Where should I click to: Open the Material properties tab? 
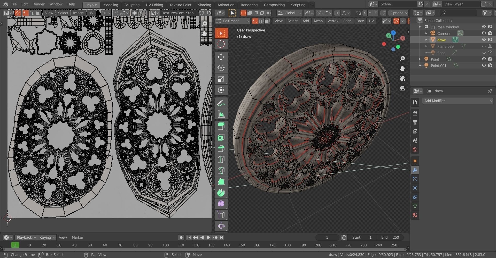pos(415,215)
